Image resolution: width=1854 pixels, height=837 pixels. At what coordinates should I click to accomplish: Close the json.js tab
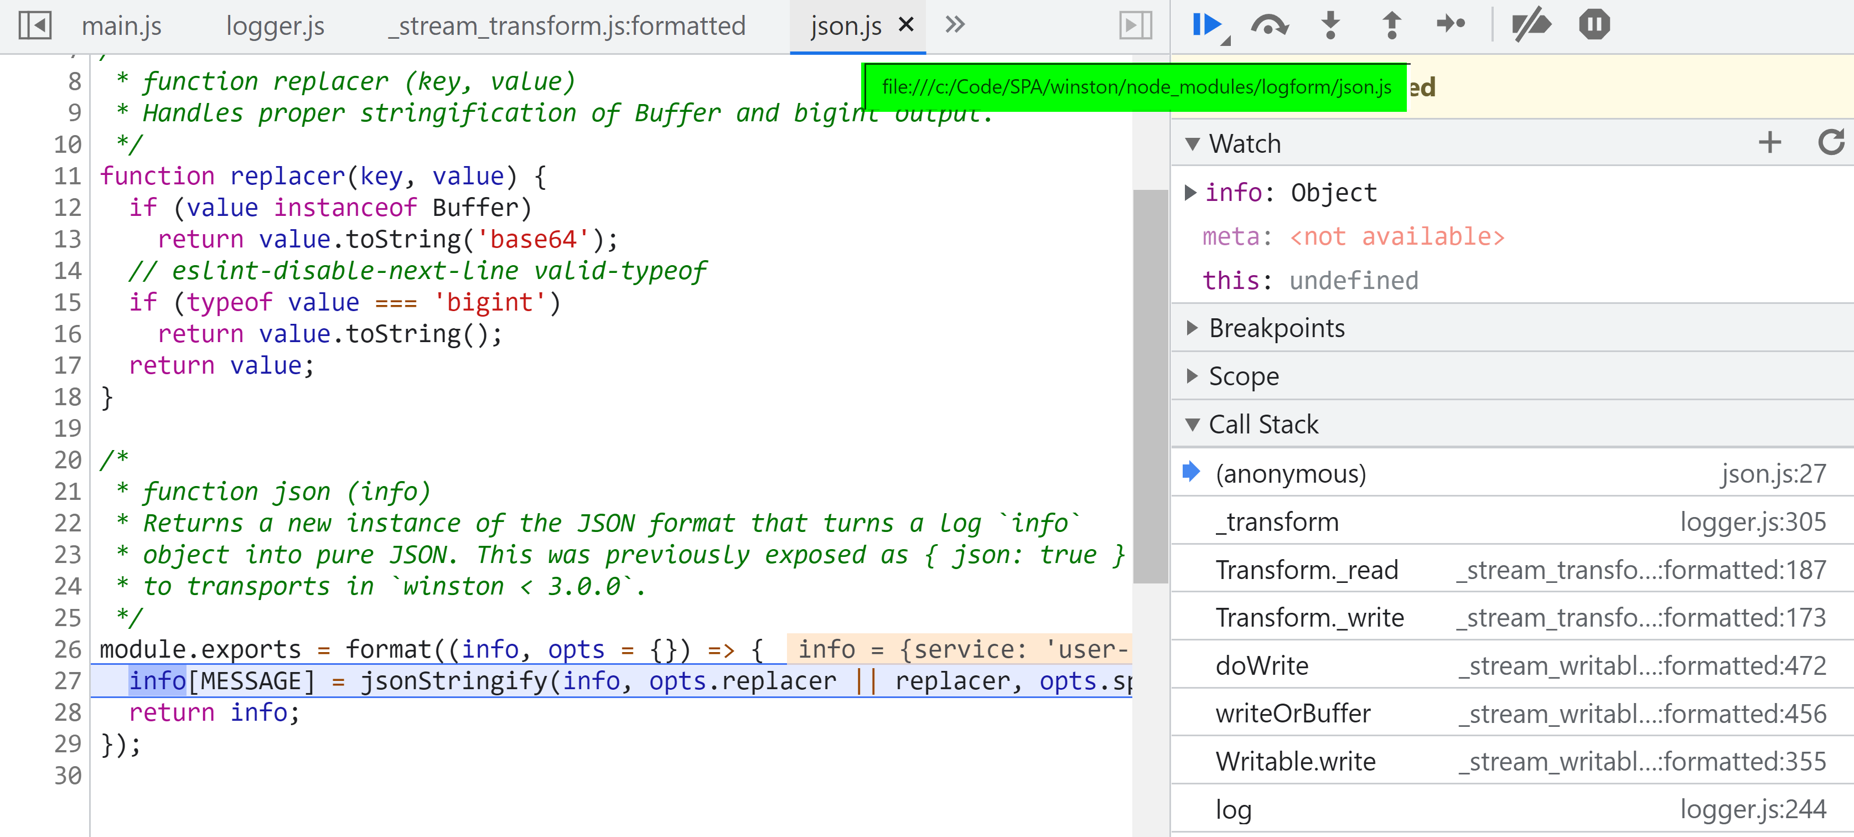[x=906, y=25]
